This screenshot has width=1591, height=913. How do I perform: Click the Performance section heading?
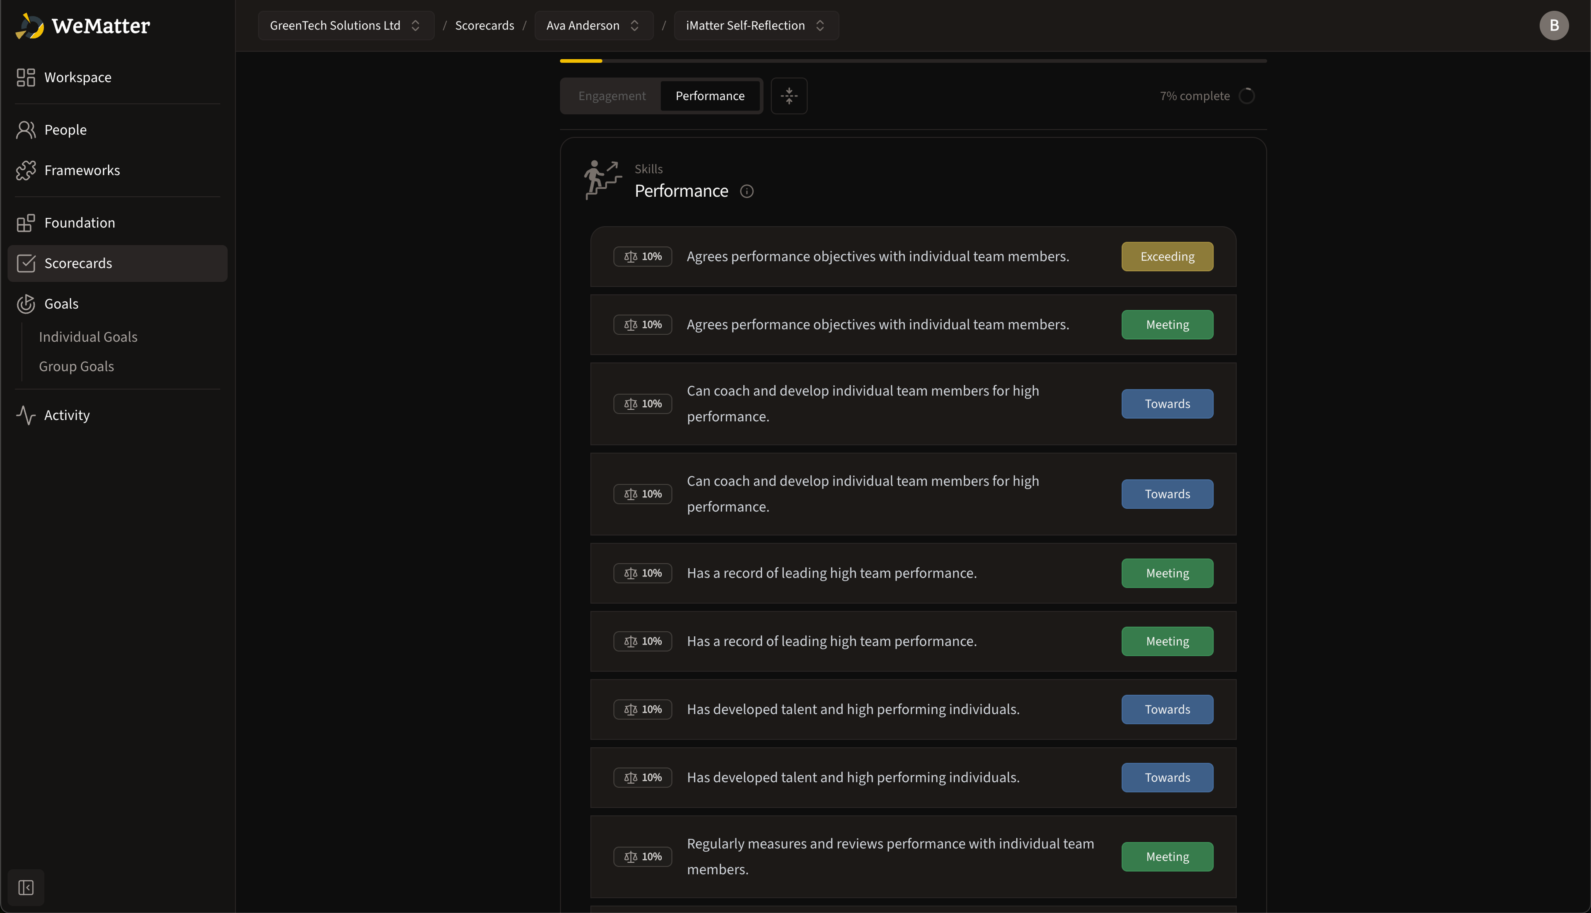tap(681, 191)
